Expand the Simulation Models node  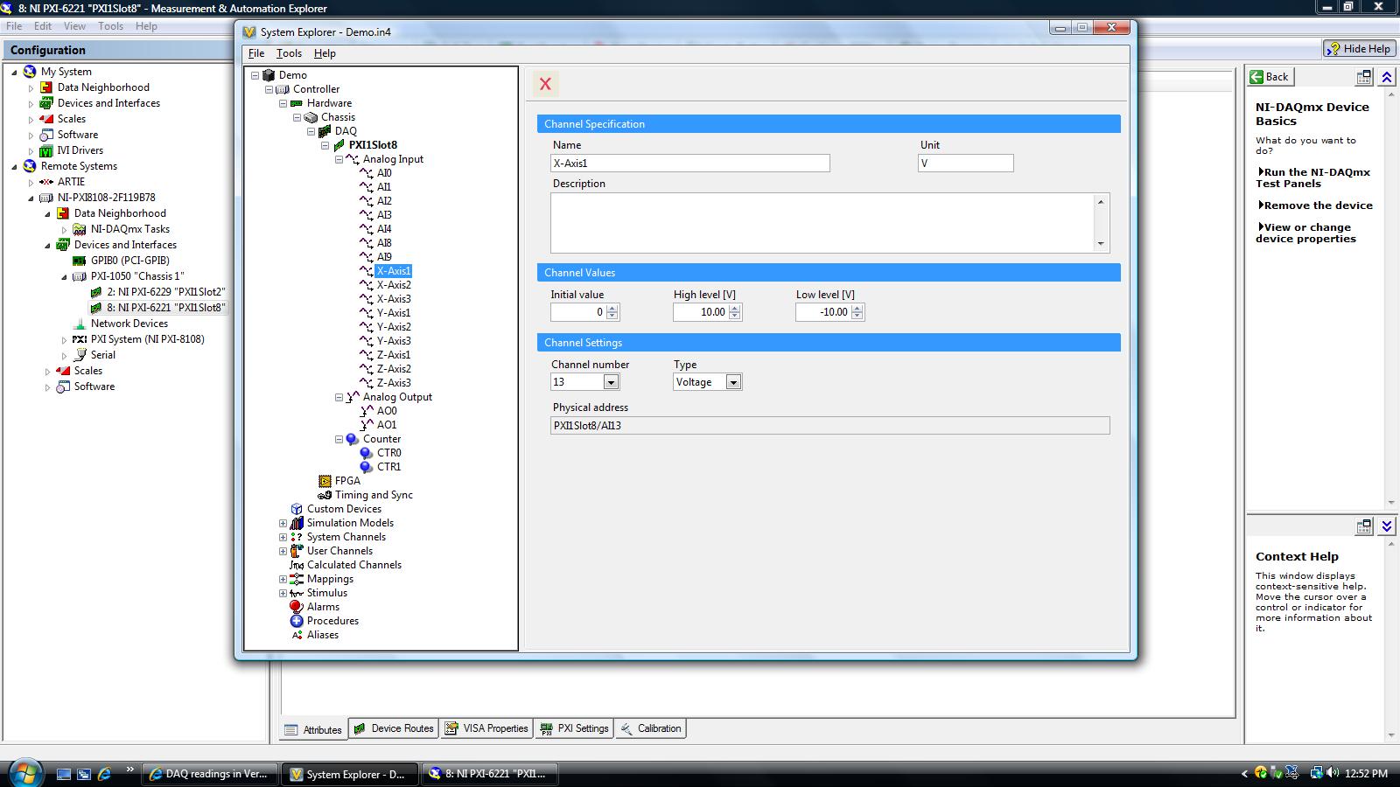tap(283, 523)
